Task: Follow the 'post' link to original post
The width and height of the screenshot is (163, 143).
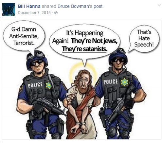Action: pyautogui.click(x=98, y=7)
